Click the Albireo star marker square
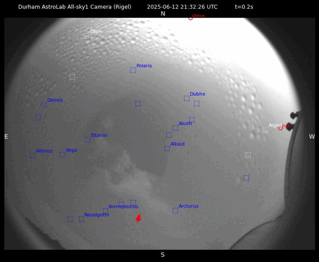The height and width of the screenshot is (262, 319). 33,155
